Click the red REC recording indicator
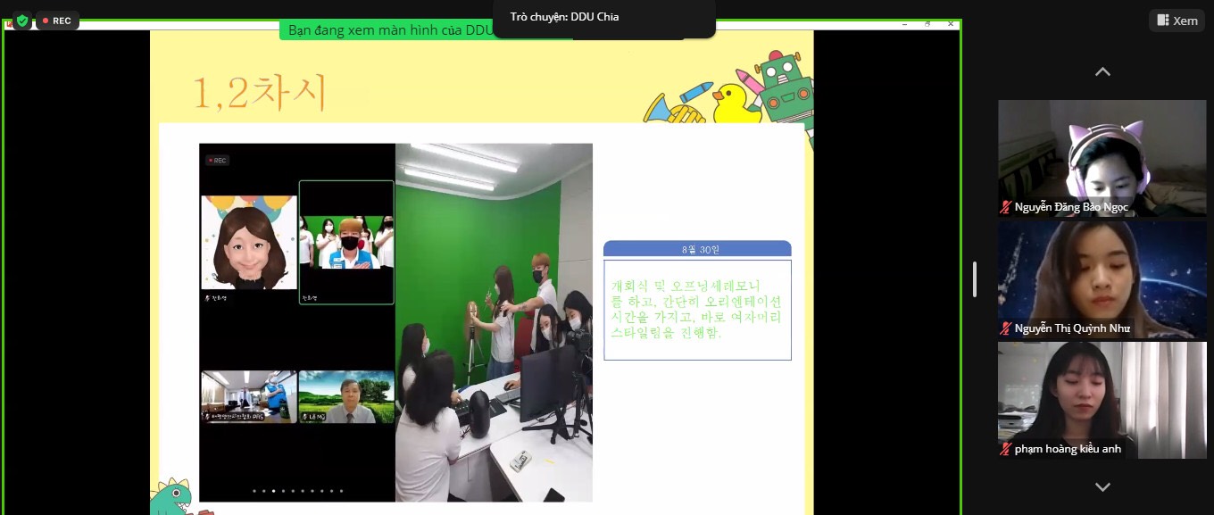The image size is (1214, 515). 57,21
